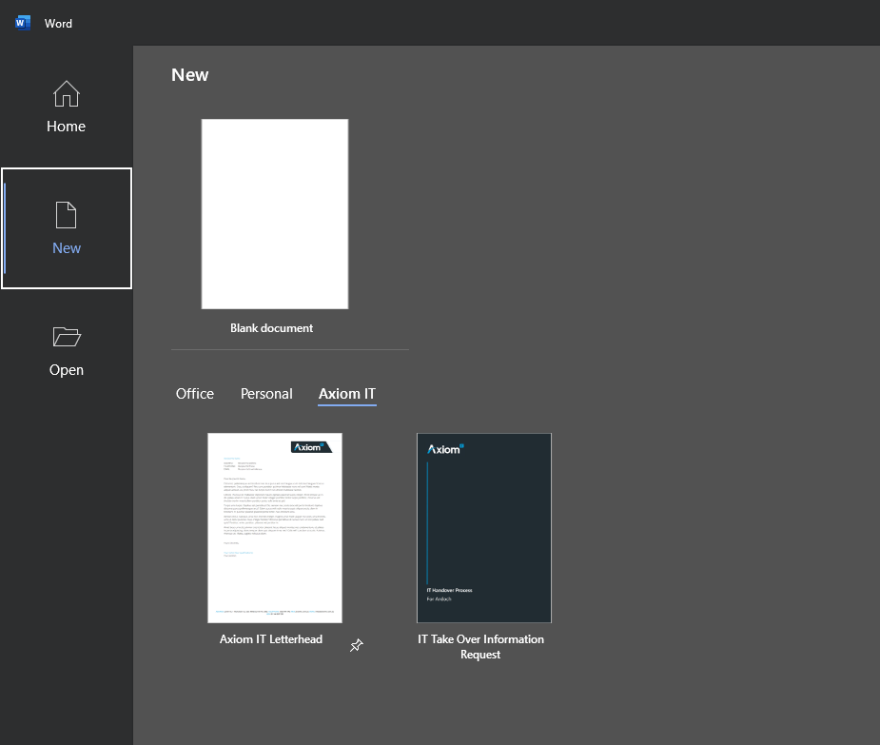The width and height of the screenshot is (880, 745).
Task: Click the 'New' page heading
Action: pyautogui.click(x=189, y=74)
